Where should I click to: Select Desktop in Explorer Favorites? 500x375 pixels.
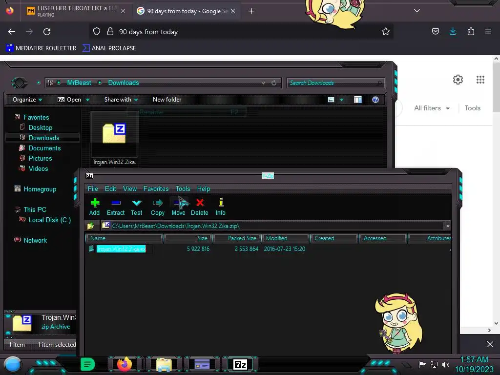click(x=40, y=127)
